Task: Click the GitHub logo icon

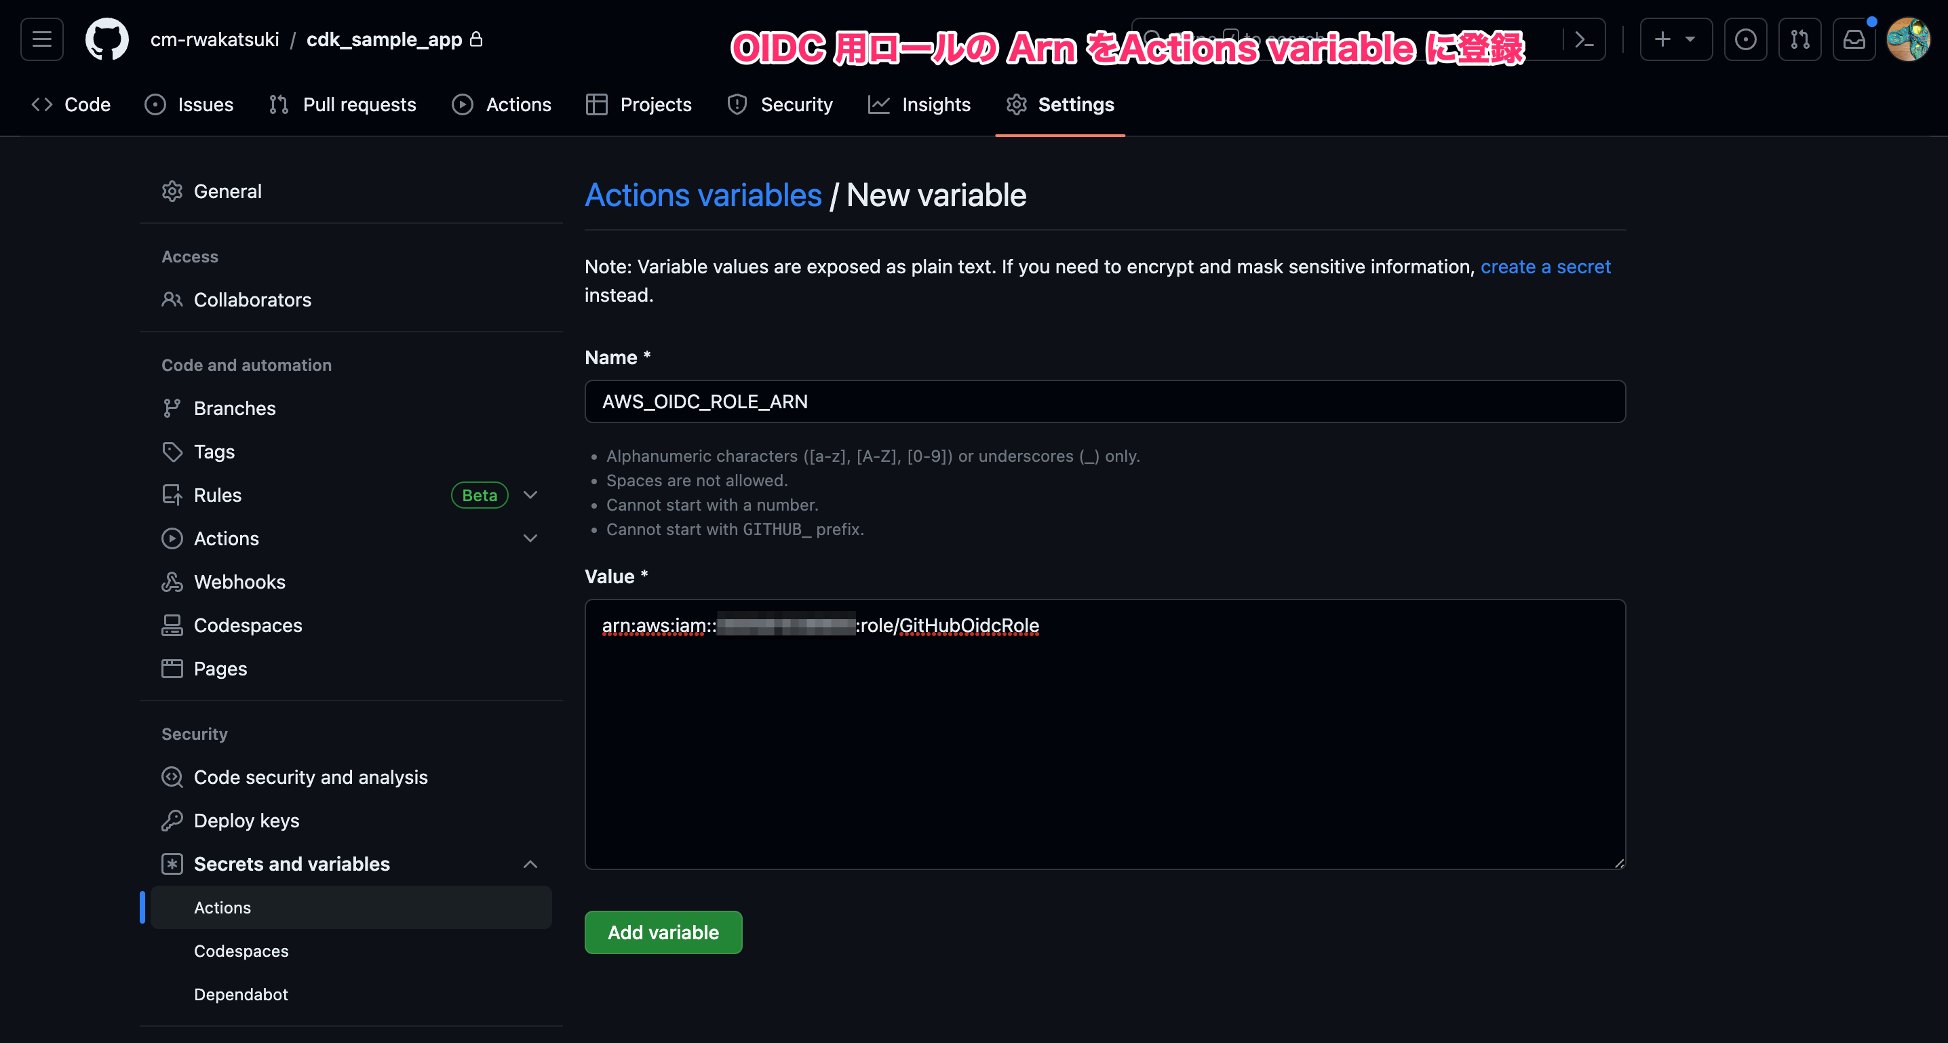Action: click(x=106, y=39)
